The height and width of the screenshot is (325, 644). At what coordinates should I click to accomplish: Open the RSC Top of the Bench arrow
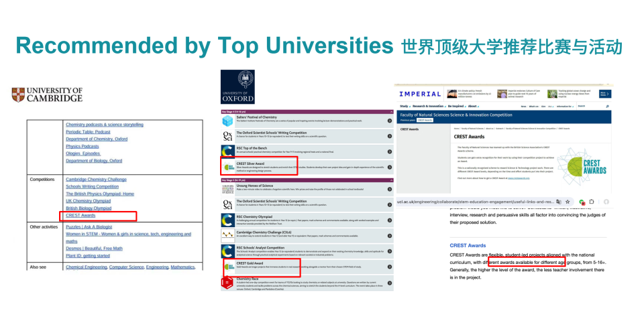pos(389,152)
